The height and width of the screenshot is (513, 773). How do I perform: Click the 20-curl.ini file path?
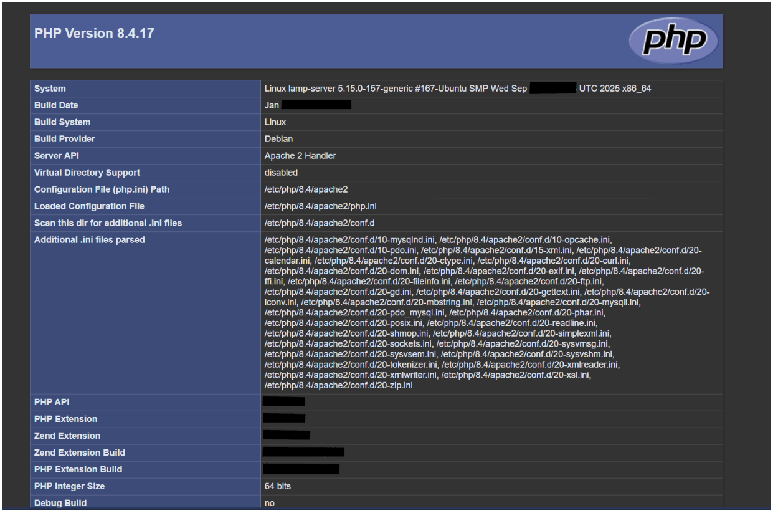554,261
